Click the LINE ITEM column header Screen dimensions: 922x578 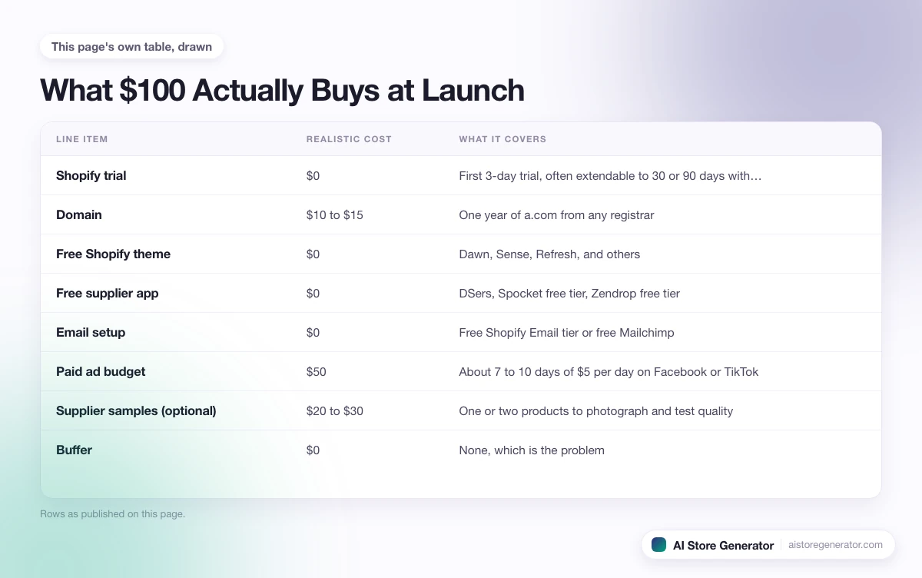point(82,139)
